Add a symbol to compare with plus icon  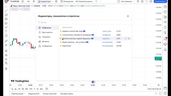click(x=22, y=1)
